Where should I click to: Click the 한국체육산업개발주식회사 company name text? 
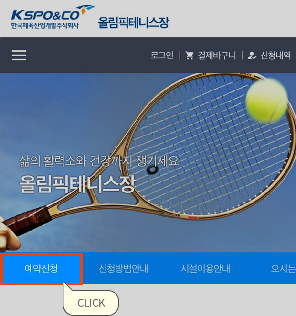pos(44,25)
